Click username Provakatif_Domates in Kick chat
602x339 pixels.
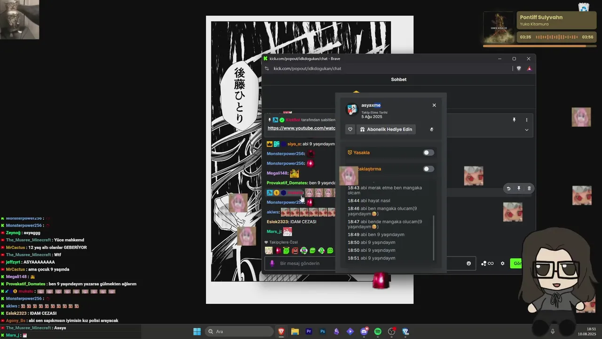[287, 183]
